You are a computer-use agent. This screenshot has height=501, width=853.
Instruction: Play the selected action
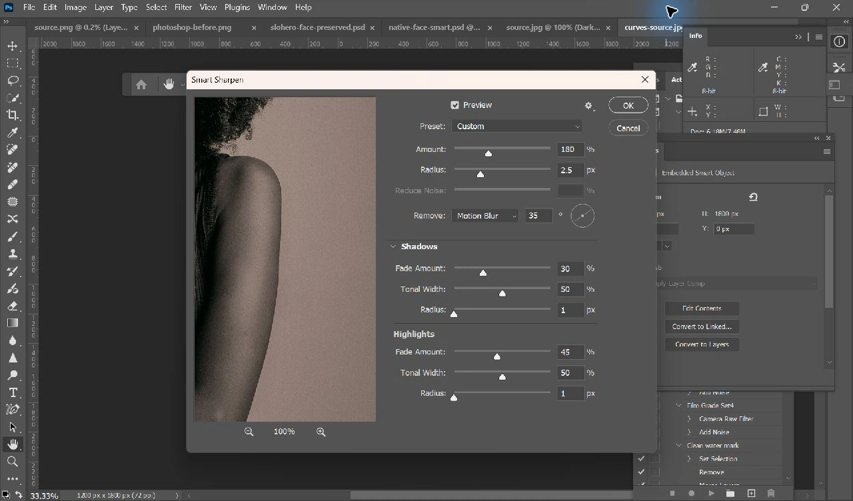point(711,494)
